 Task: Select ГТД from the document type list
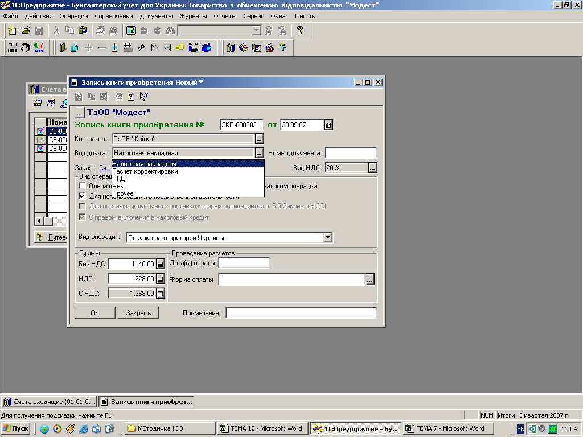pyautogui.click(x=188, y=179)
